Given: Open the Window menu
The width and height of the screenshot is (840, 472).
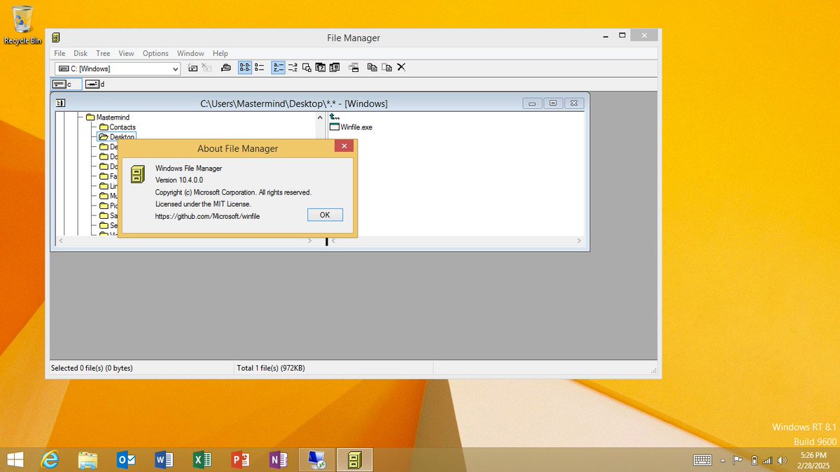Looking at the screenshot, I should (190, 53).
